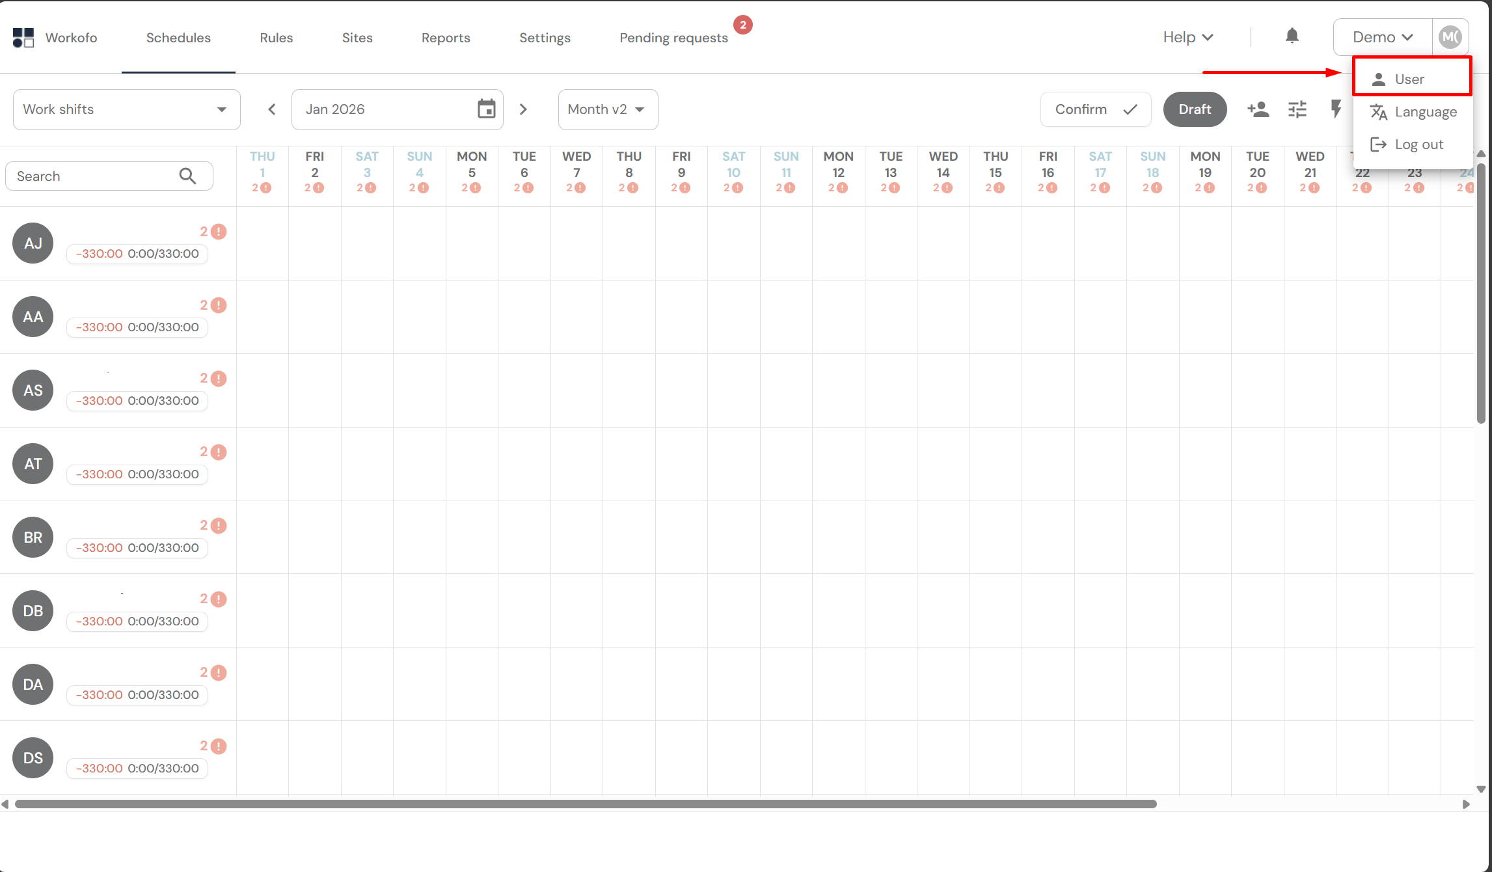Image resolution: width=1492 pixels, height=872 pixels.
Task: Expand the Help menu
Action: [x=1187, y=37]
